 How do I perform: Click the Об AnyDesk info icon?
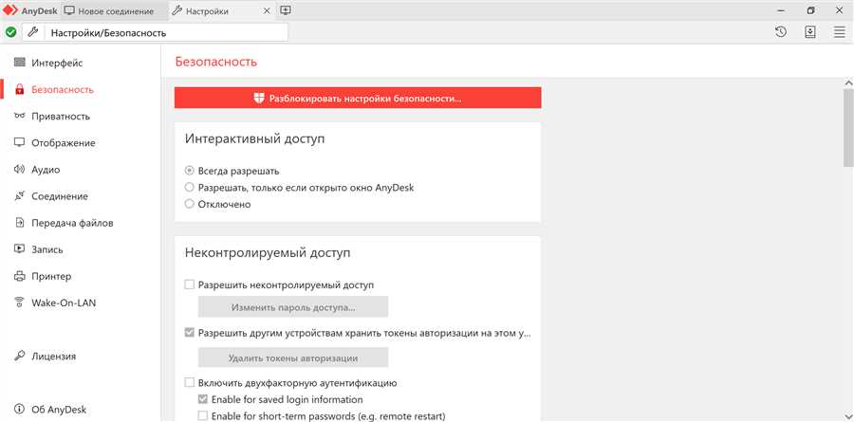[x=20, y=410]
